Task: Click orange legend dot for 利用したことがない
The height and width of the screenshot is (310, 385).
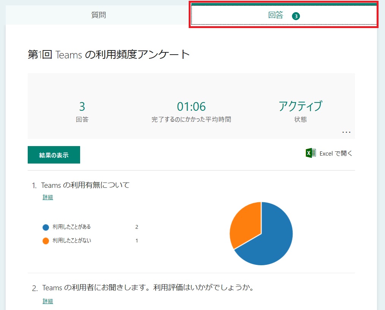Action: click(46, 241)
